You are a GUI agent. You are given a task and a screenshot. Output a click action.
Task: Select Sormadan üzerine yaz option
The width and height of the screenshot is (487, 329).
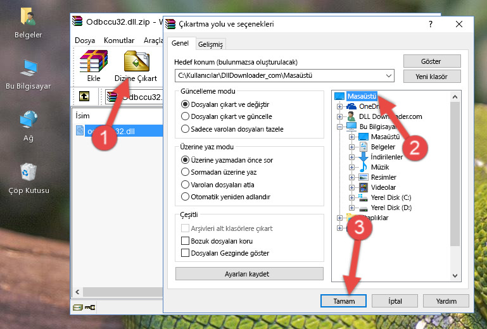click(185, 172)
